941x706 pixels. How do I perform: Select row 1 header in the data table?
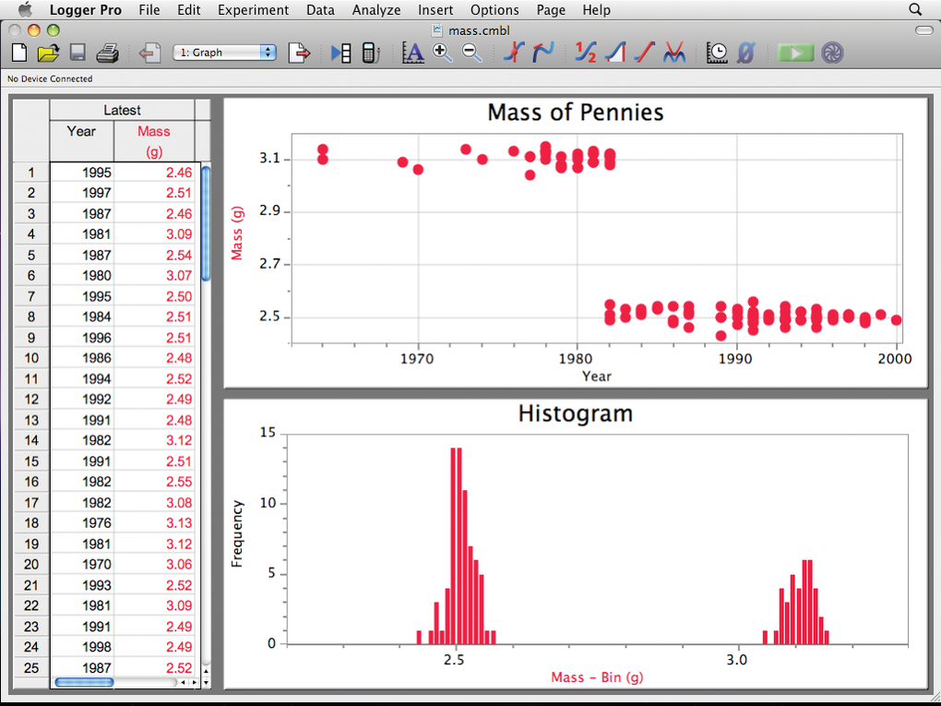point(31,173)
